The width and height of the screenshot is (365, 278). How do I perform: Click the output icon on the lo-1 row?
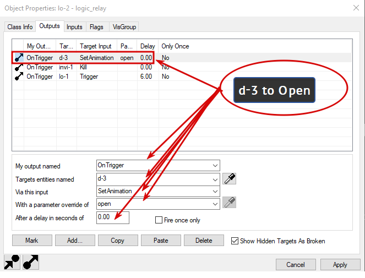pyautogui.click(x=19, y=77)
